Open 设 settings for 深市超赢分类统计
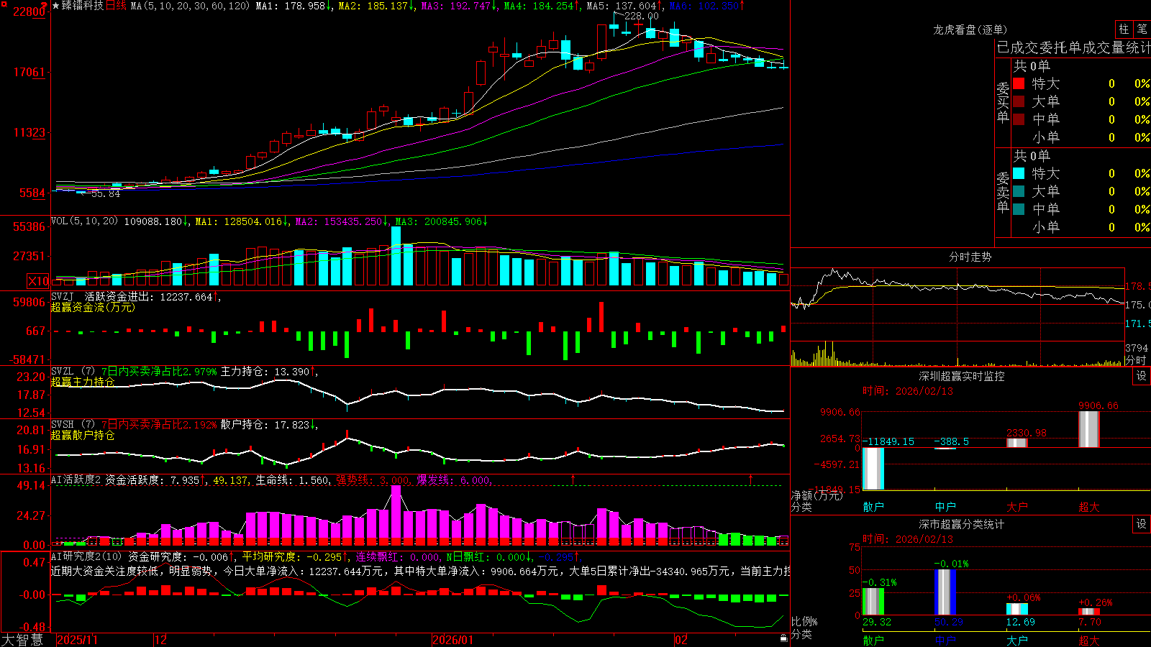The image size is (1151, 647). point(1142,524)
